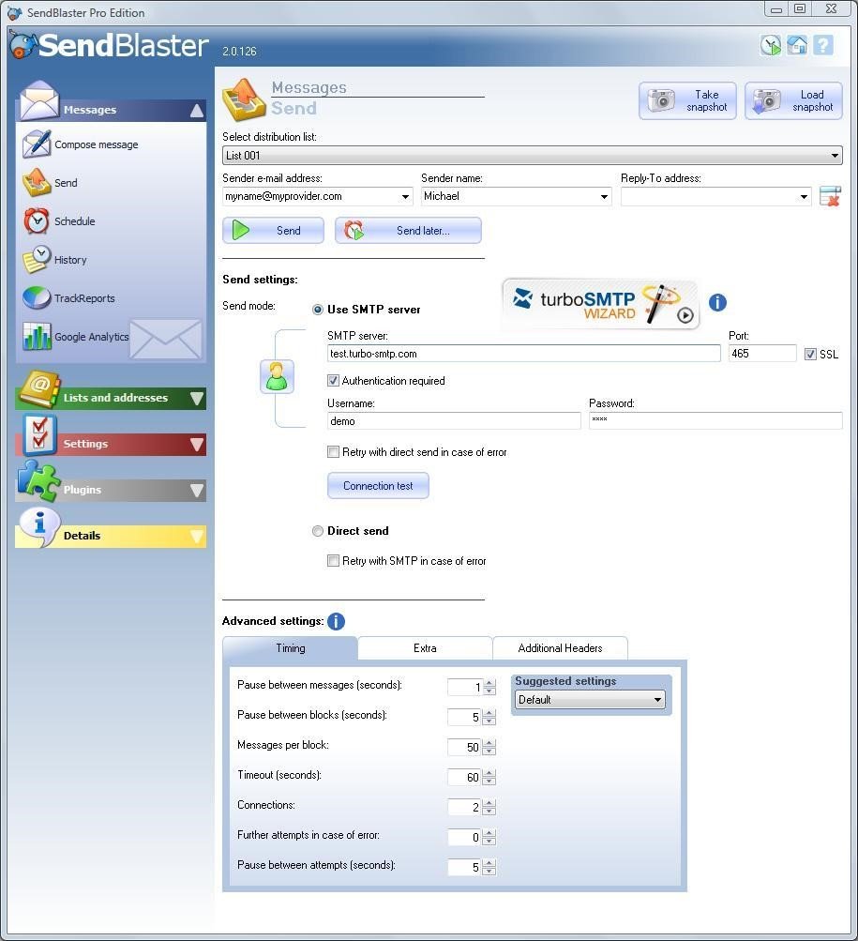
Task: Expand the Settings sidebar section
Action: pos(197,445)
